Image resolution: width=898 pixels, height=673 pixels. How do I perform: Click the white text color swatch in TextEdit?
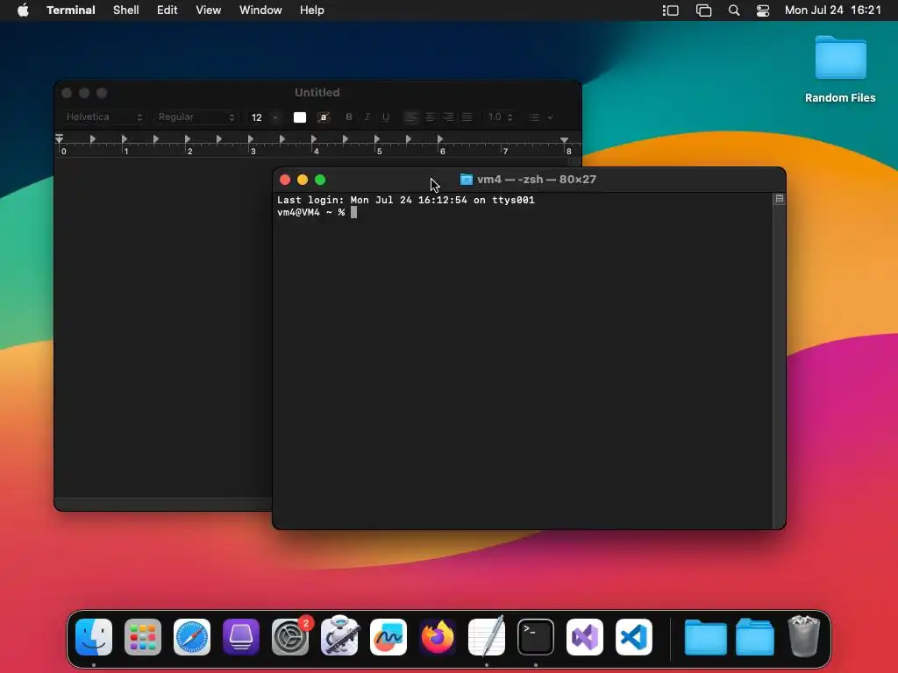(300, 117)
